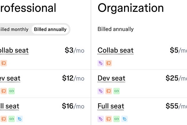Switch billing to Billed monthly
The image size is (187, 125).
point(14,29)
